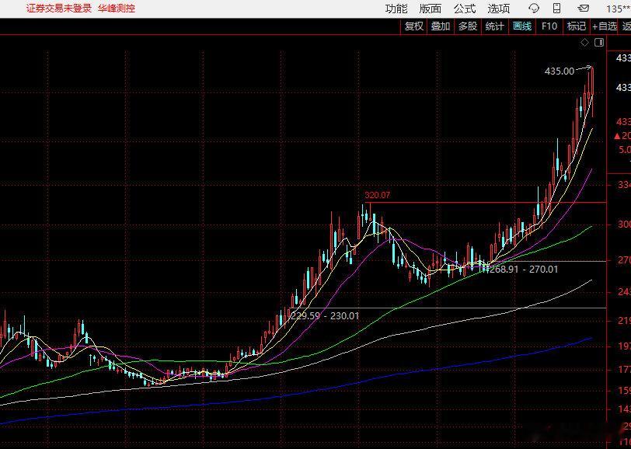This screenshot has height=449, width=631.
Task: Toggle the side panel layout icon
Action: coord(599,42)
